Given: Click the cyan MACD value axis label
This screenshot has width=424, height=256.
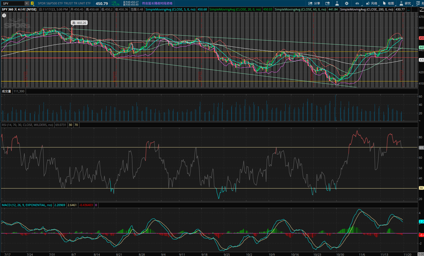Looking at the screenshot, I should [421, 222].
